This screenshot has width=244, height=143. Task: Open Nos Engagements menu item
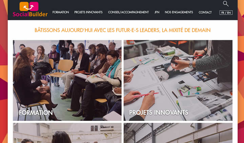point(179,12)
